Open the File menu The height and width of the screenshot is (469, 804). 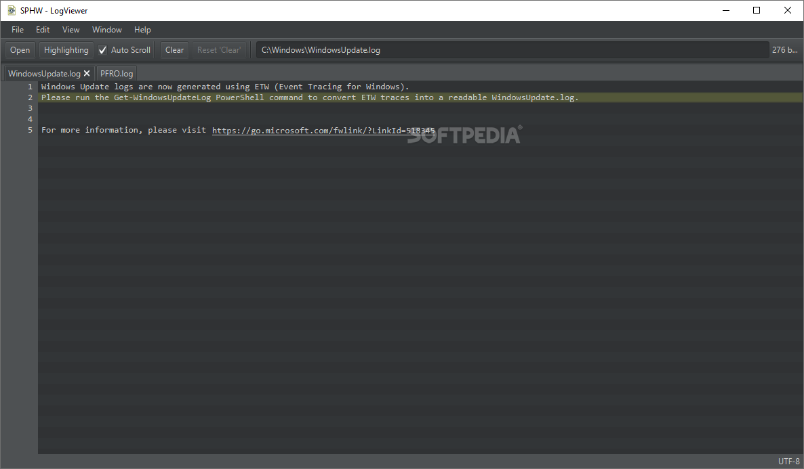pyautogui.click(x=18, y=30)
